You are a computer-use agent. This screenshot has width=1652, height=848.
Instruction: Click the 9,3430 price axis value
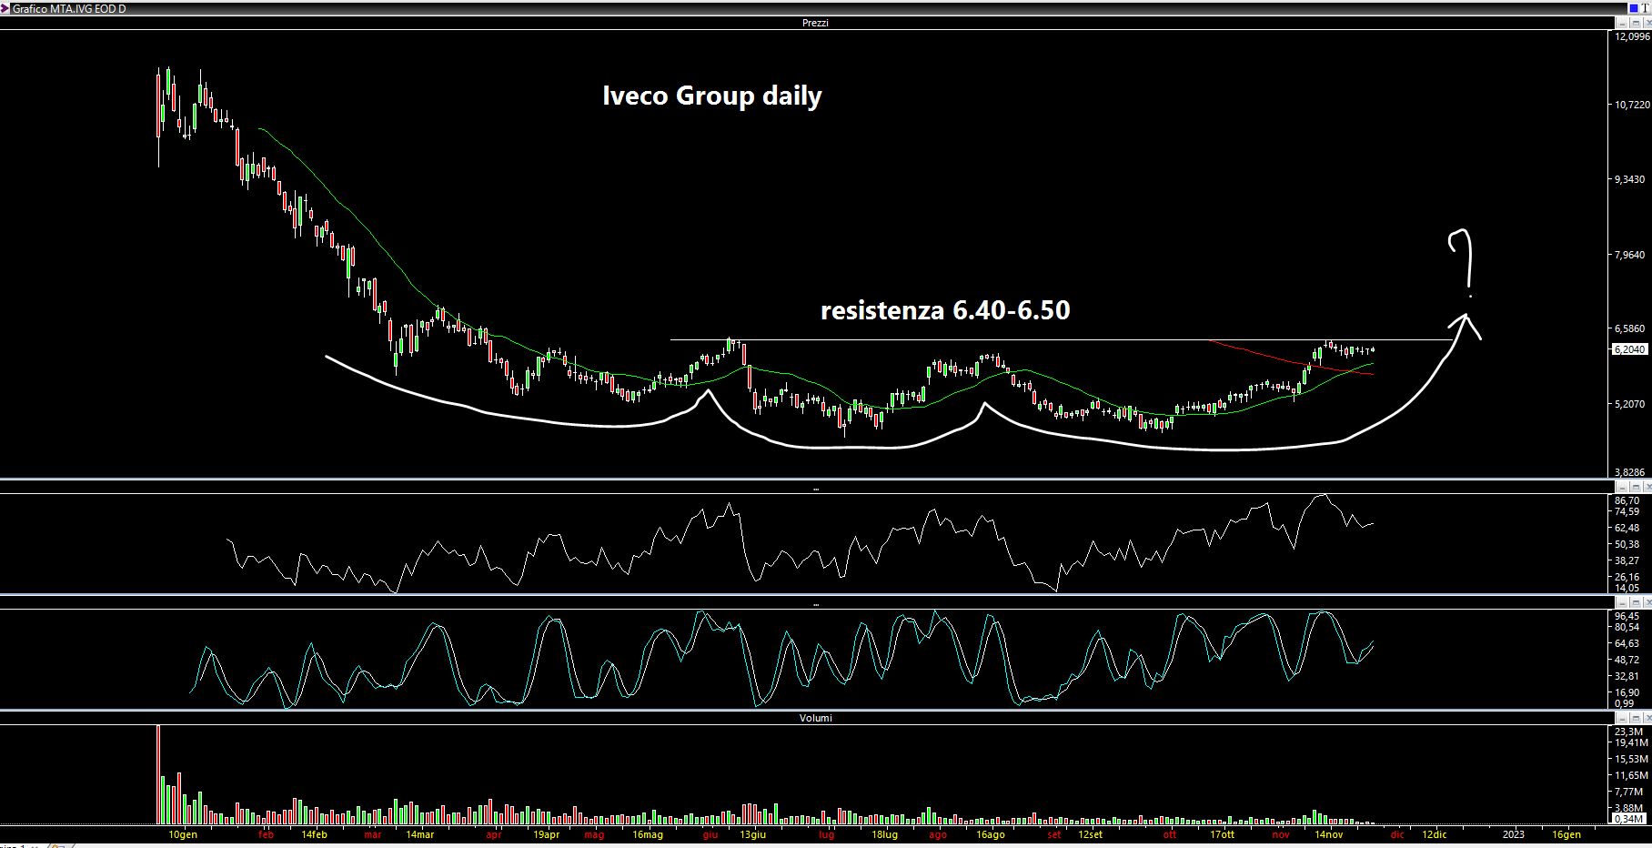click(1629, 180)
